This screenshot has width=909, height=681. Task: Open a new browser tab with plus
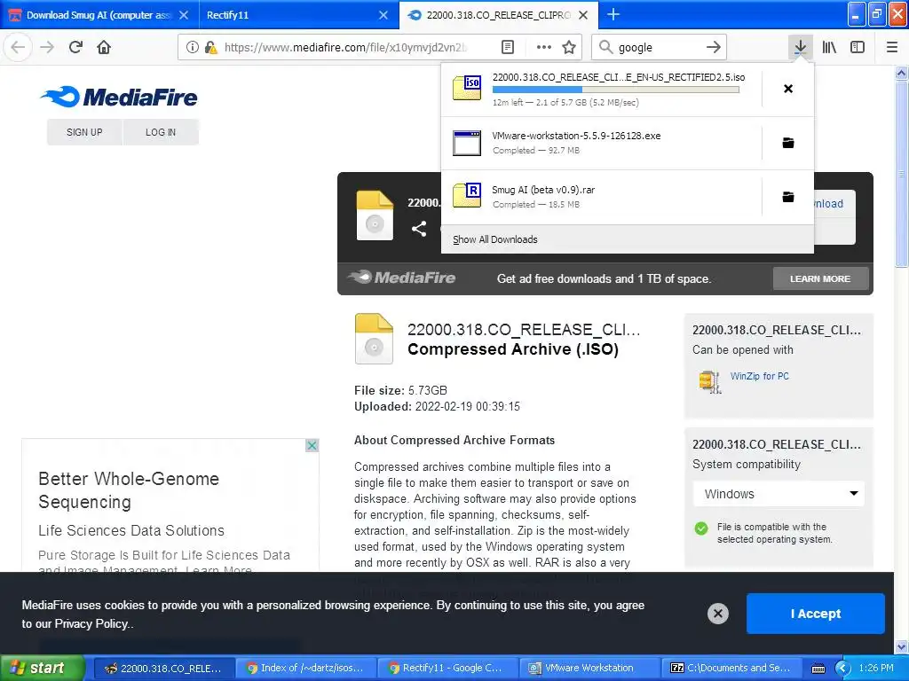point(613,14)
